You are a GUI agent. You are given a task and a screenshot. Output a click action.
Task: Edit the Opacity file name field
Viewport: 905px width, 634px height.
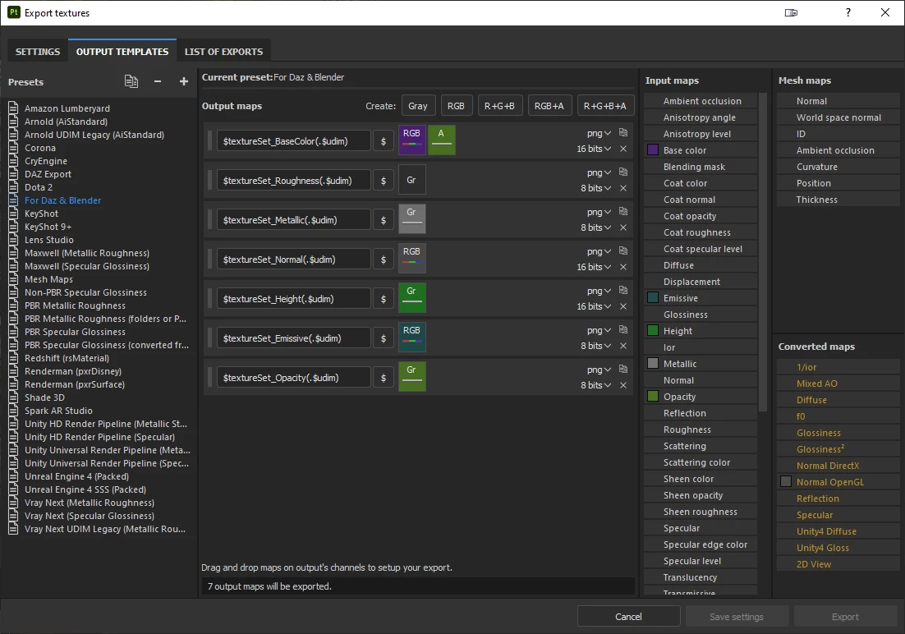point(294,378)
